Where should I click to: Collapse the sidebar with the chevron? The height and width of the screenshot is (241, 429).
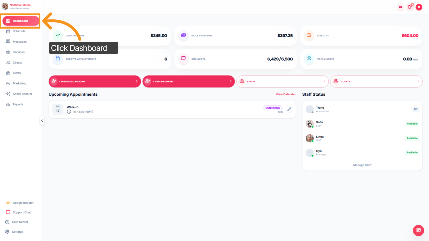42,121
